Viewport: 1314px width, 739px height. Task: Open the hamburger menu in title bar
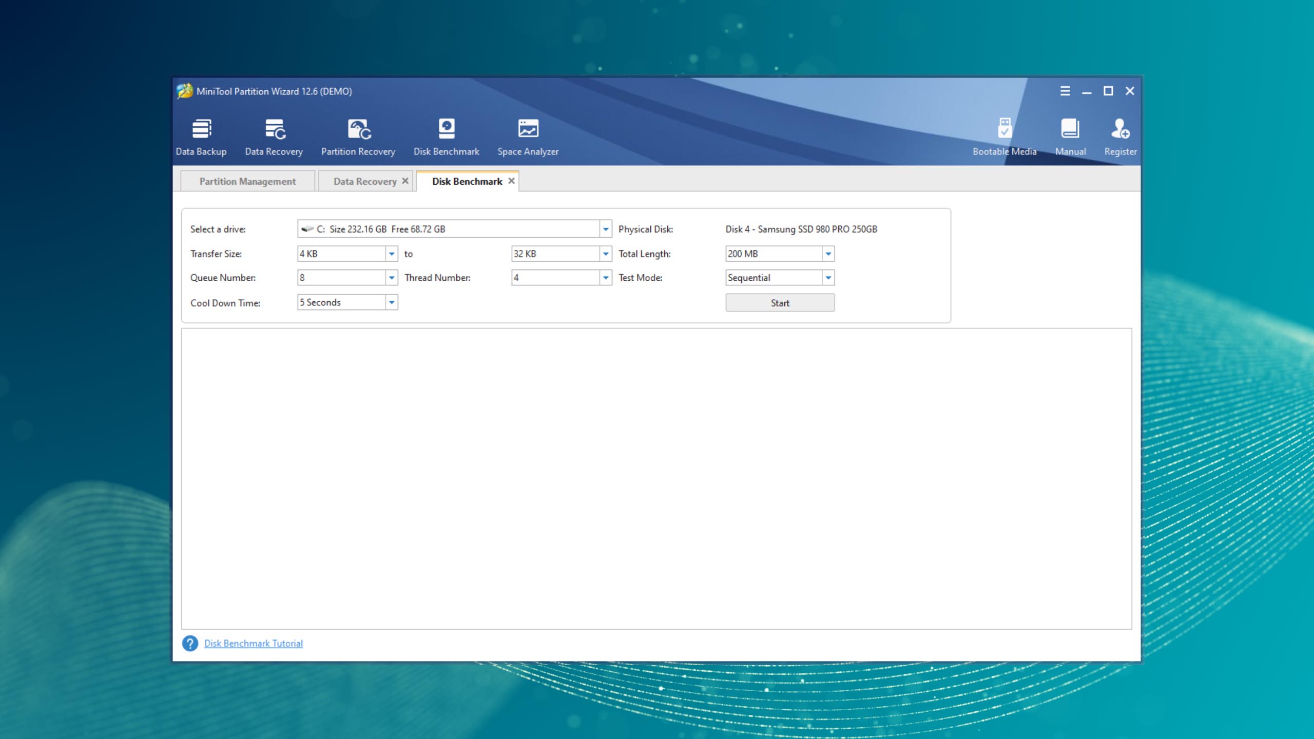1065,91
